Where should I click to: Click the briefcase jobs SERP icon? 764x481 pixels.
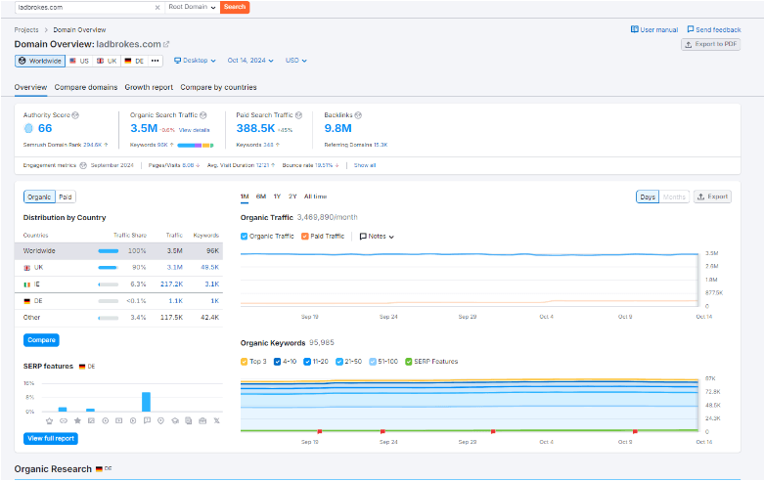pyautogui.click(x=202, y=420)
